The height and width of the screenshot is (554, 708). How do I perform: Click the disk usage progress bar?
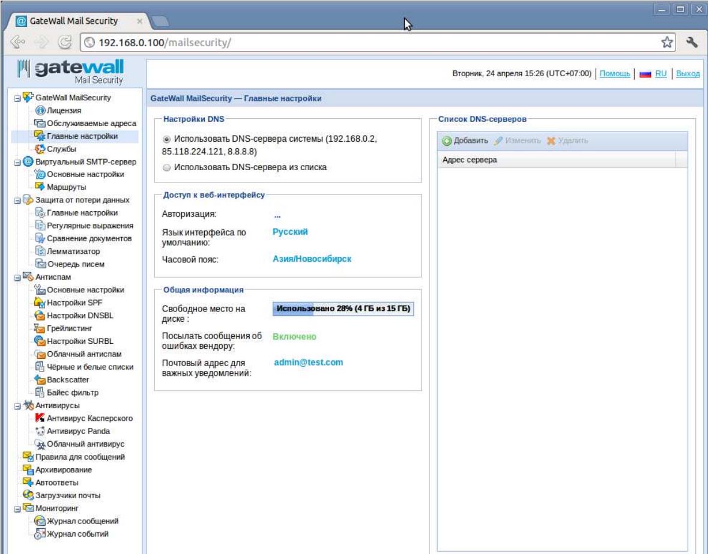coord(343,309)
